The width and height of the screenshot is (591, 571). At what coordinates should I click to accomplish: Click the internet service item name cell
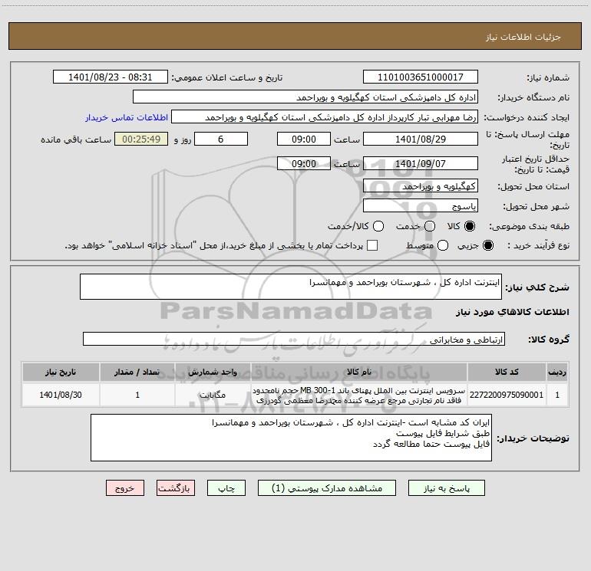359,395
